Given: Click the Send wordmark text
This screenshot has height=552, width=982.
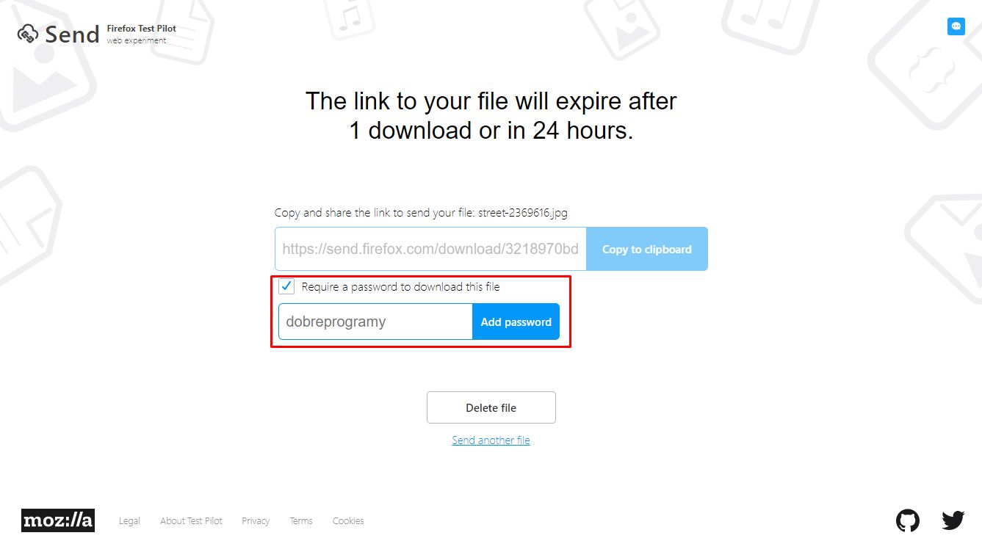Looking at the screenshot, I should [x=72, y=34].
